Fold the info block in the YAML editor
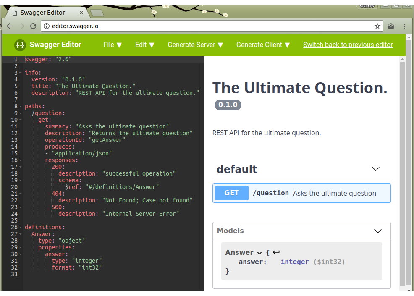This screenshot has width=414, height=296. coord(19,72)
